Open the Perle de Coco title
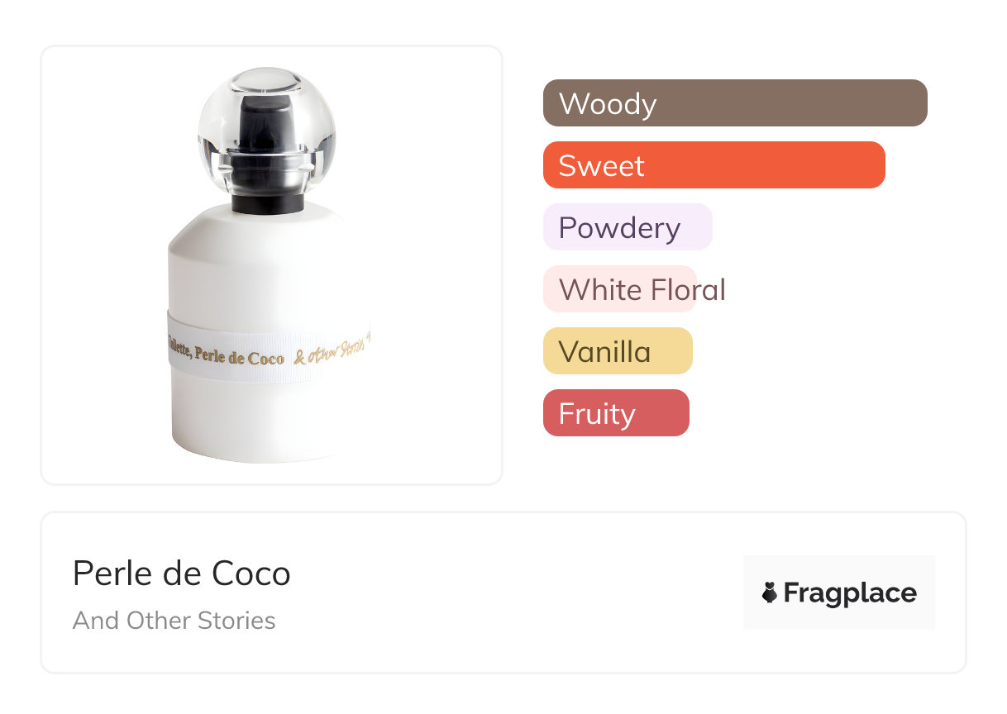1007x714 pixels. (181, 574)
